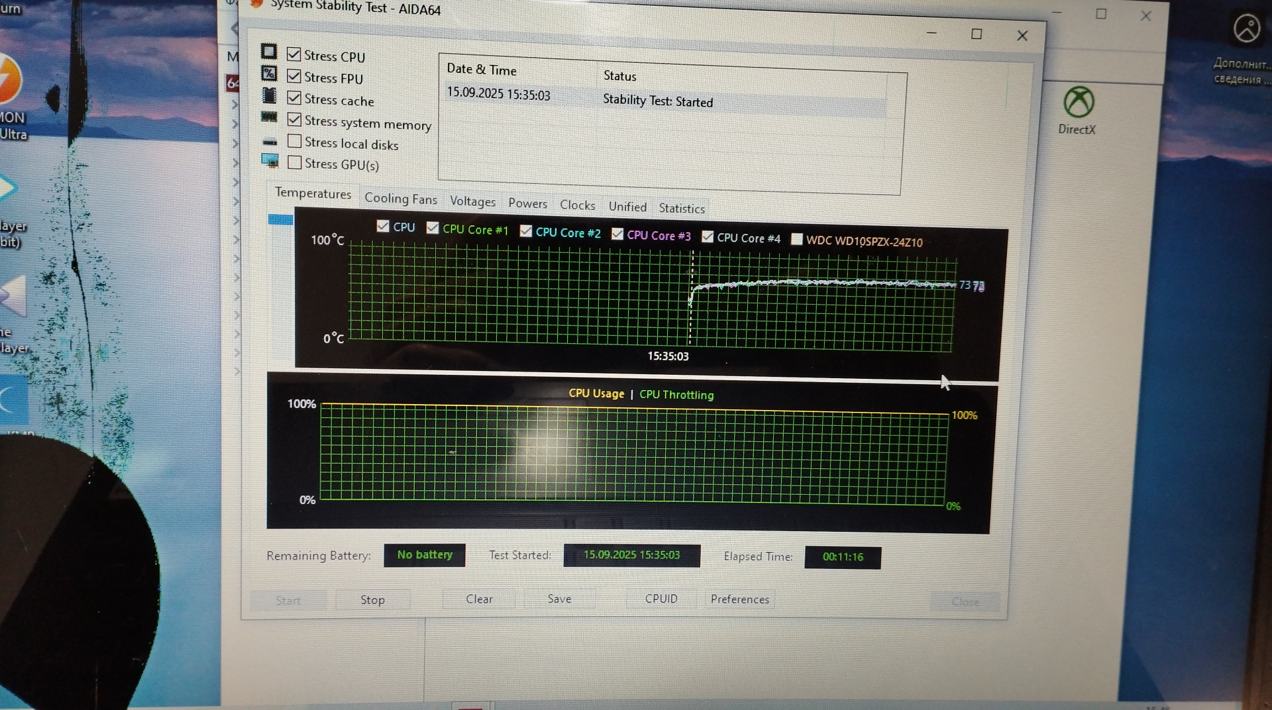
Task: Click the Stress cache chip icon
Action: point(269,95)
